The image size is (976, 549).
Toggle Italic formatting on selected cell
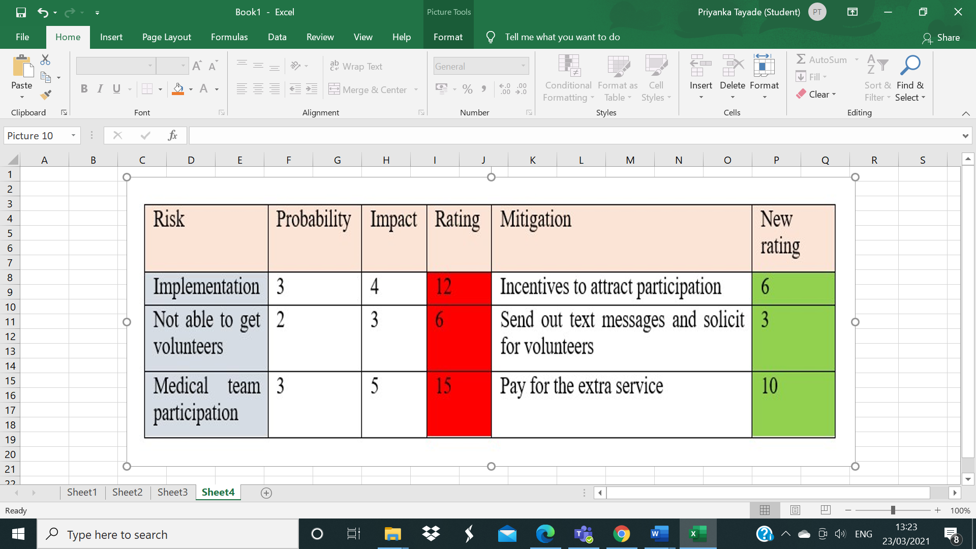(98, 88)
